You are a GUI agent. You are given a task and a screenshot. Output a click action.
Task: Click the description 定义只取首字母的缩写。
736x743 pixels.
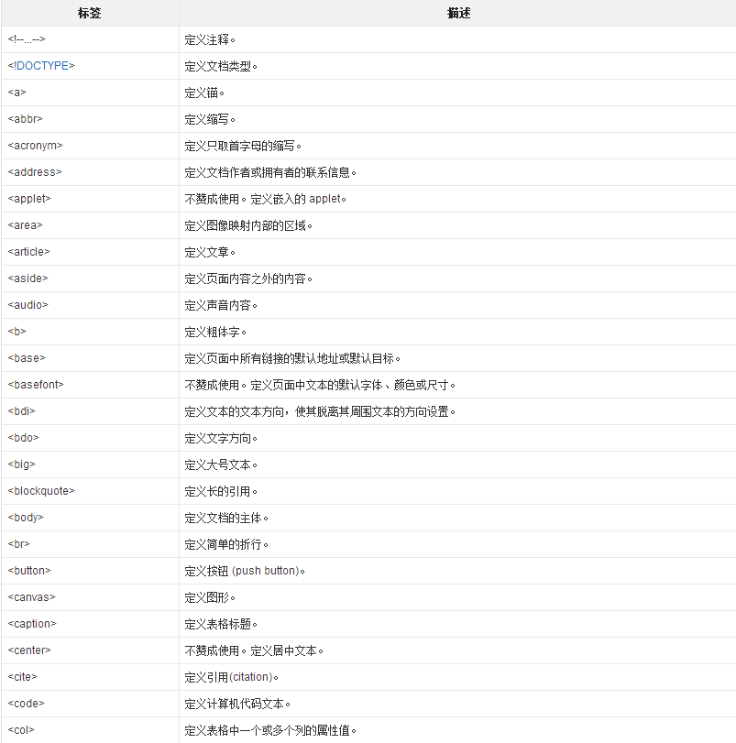tap(243, 146)
